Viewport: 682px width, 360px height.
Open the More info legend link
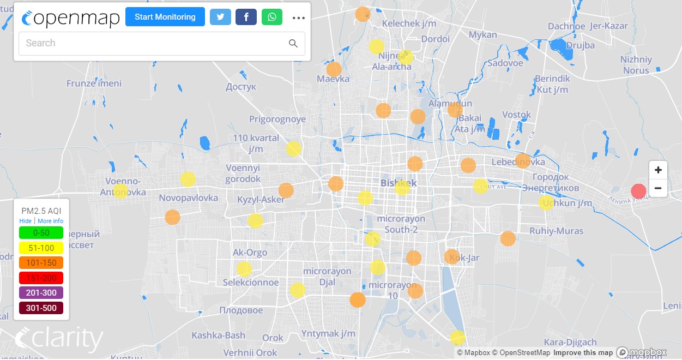50,221
